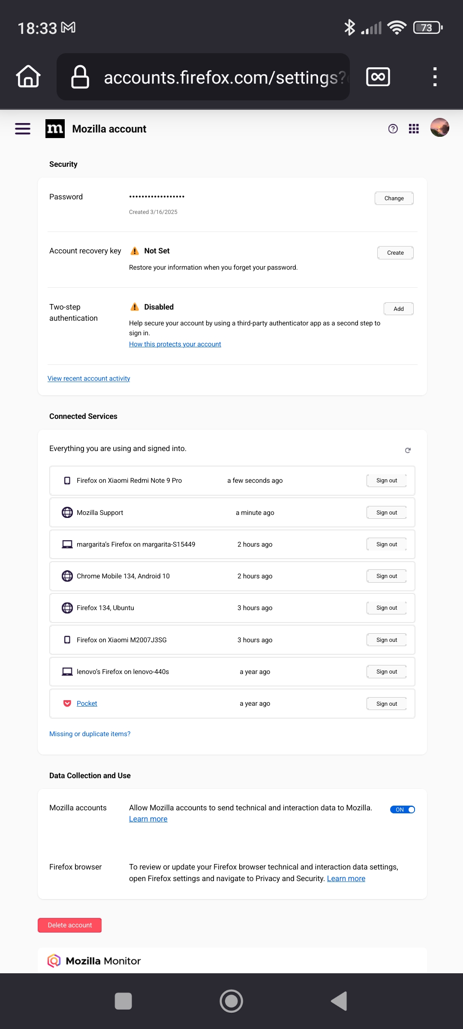Sign out Firefox on Xiaomi M2007J3SG
463x1029 pixels.
(387, 640)
